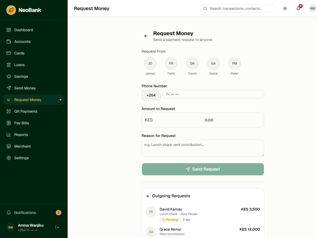Screen dimensions: 317x238
Task: Click the NeoBank leaf logo
Action: pyautogui.click(x=11, y=10)
